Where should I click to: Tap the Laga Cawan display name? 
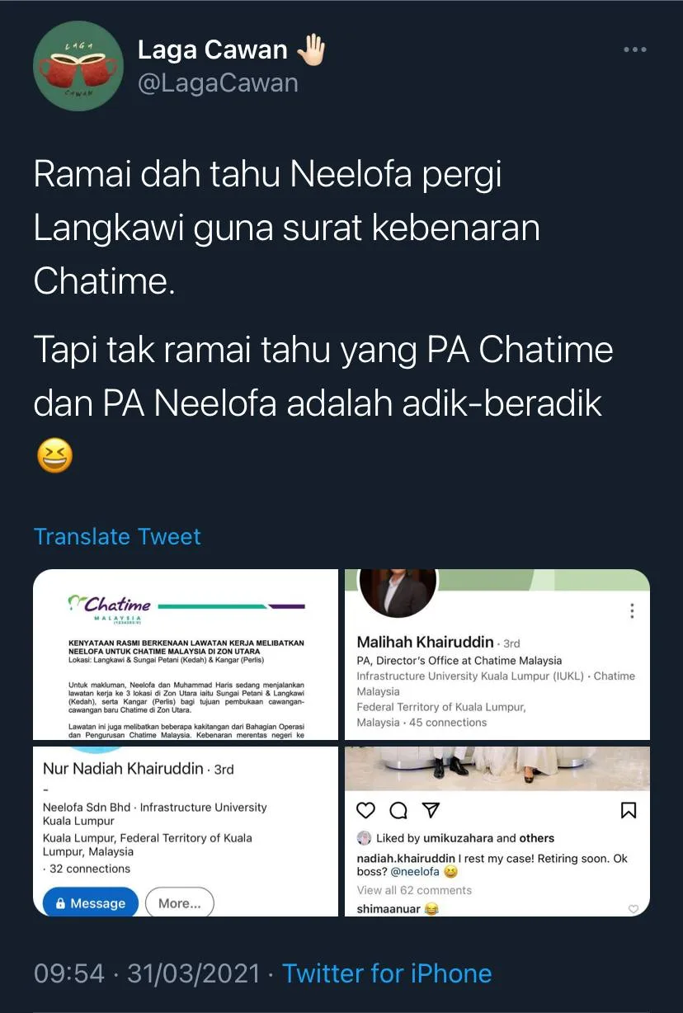coord(212,50)
